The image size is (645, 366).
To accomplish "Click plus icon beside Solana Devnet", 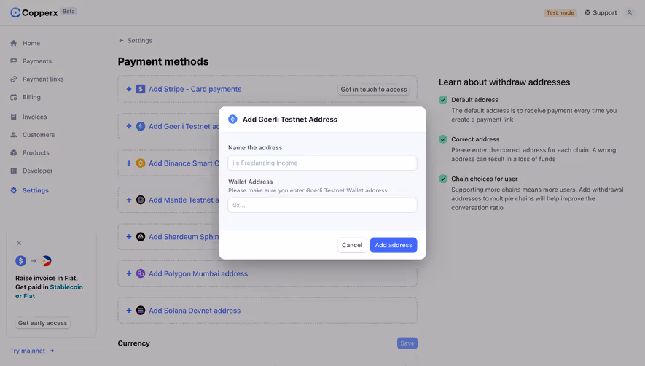I will click(129, 311).
